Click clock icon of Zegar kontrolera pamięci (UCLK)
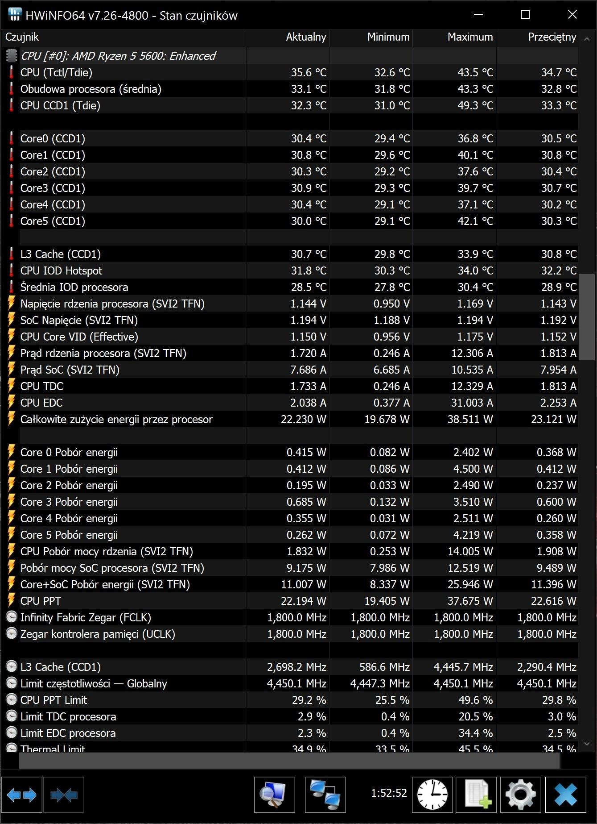Image resolution: width=597 pixels, height=824 pixels. pyautogui.click(x=11, y=634)
